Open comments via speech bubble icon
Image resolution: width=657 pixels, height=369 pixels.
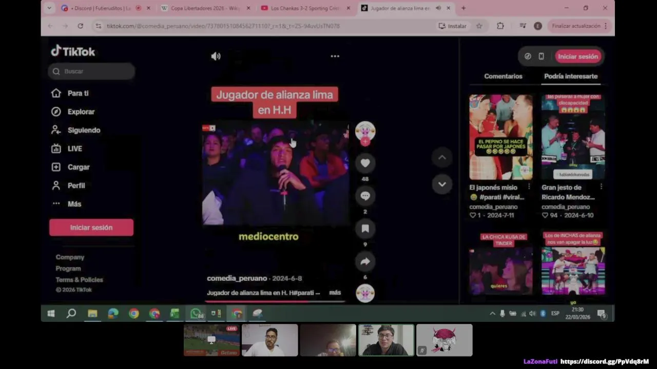365,196
